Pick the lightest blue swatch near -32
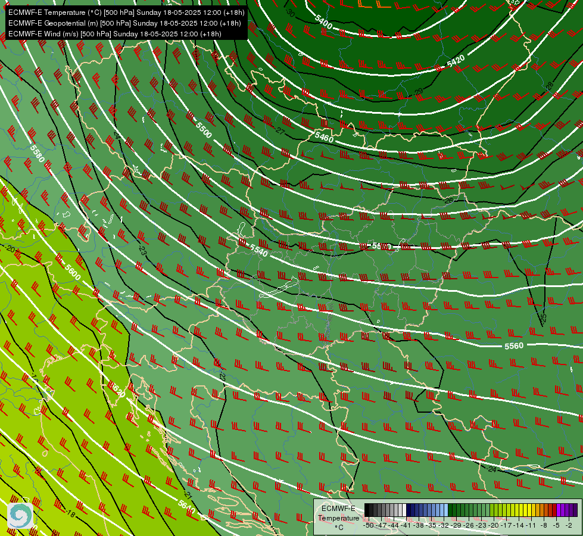The width and height of the screenshot is (583, 536). pos(446,510)
